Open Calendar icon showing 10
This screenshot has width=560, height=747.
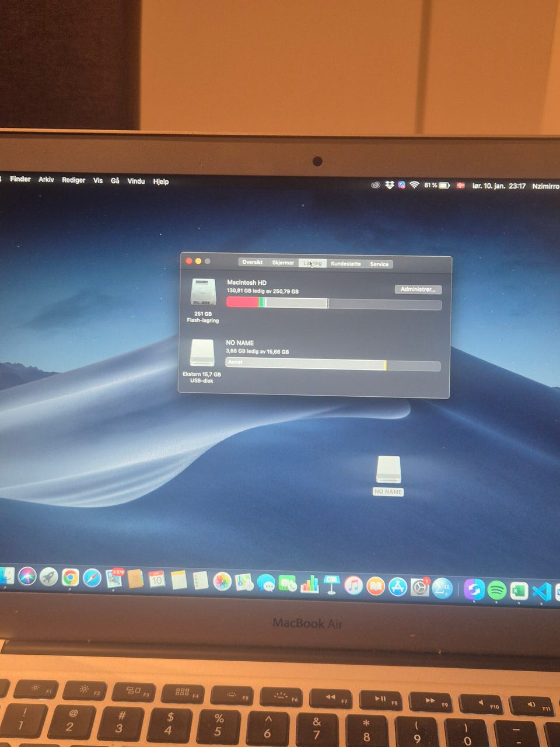pos(157,580)
